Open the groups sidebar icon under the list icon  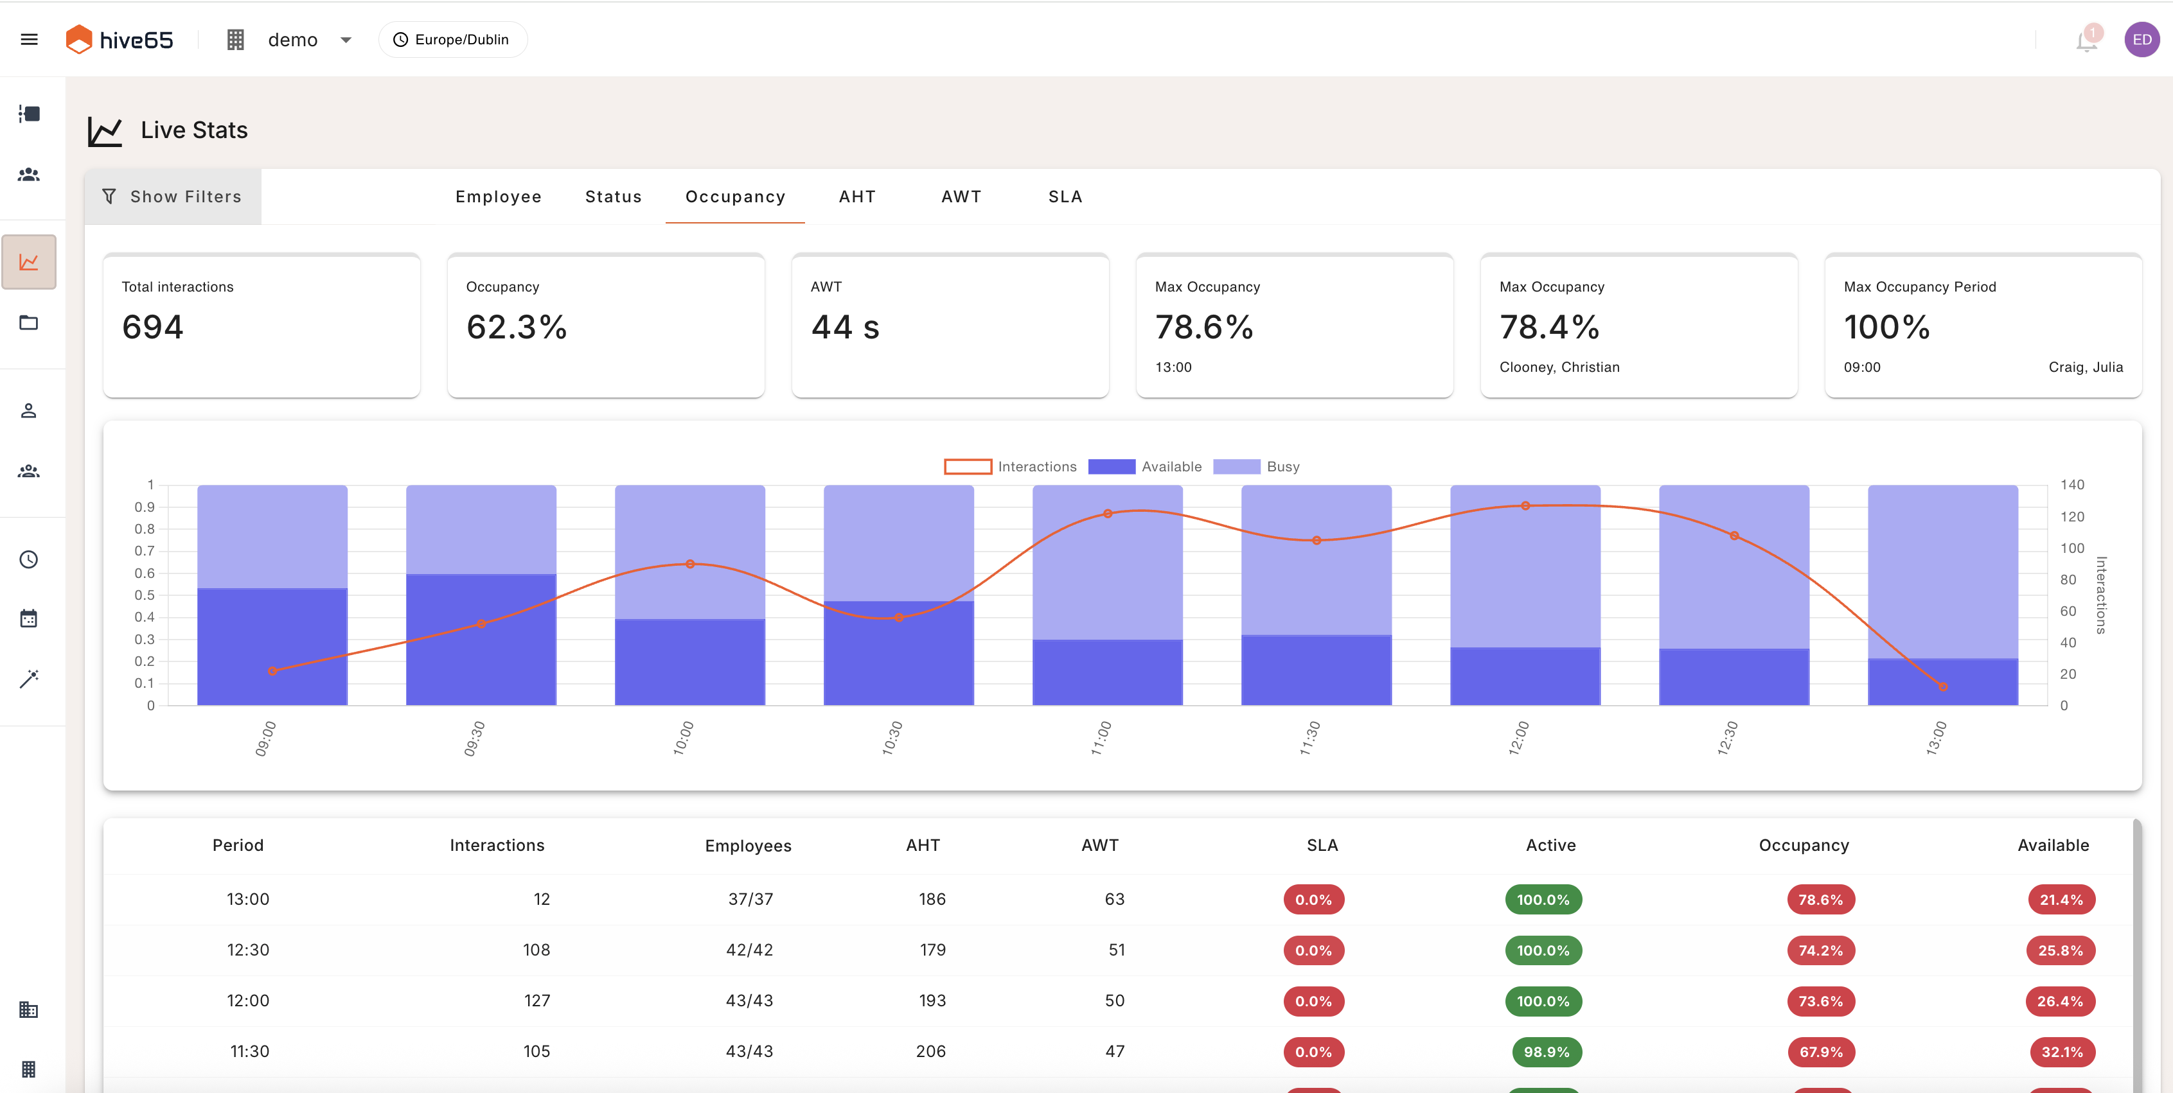tap(29, 175)
